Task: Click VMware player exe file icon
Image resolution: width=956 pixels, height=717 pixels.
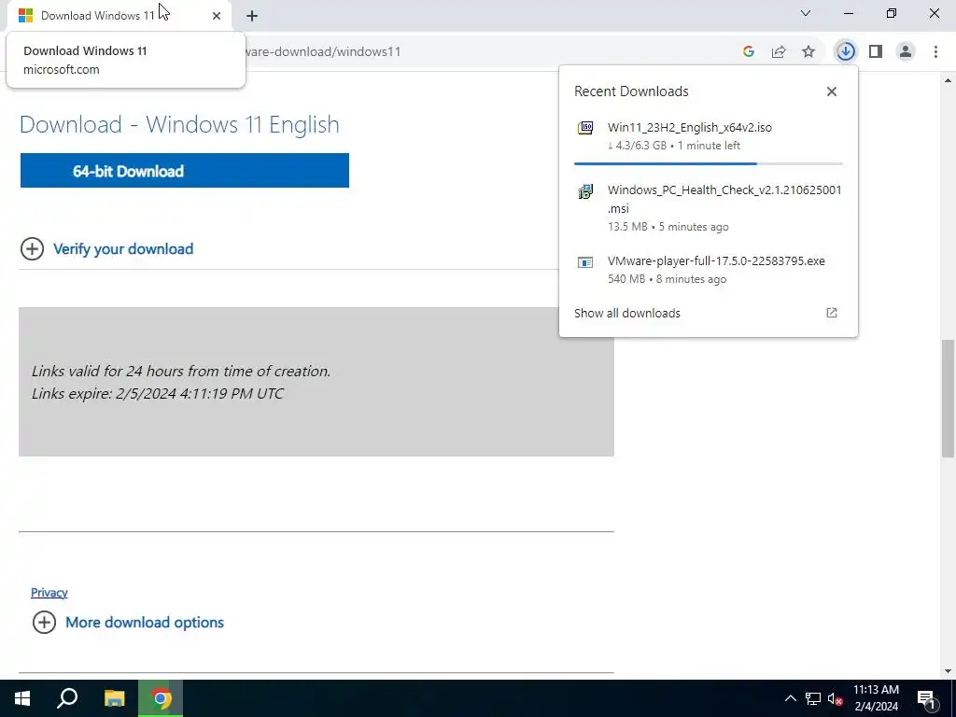Action: point(585,262)
